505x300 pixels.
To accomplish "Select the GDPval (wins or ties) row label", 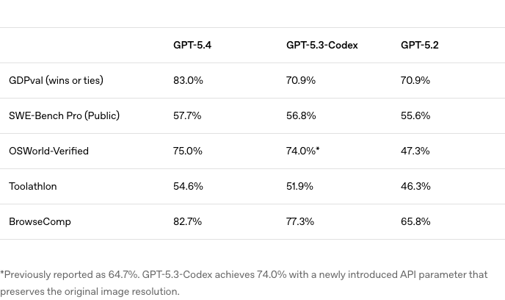I will 56,81.
